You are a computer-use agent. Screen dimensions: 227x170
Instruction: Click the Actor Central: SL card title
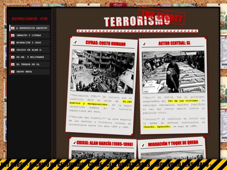174,43
